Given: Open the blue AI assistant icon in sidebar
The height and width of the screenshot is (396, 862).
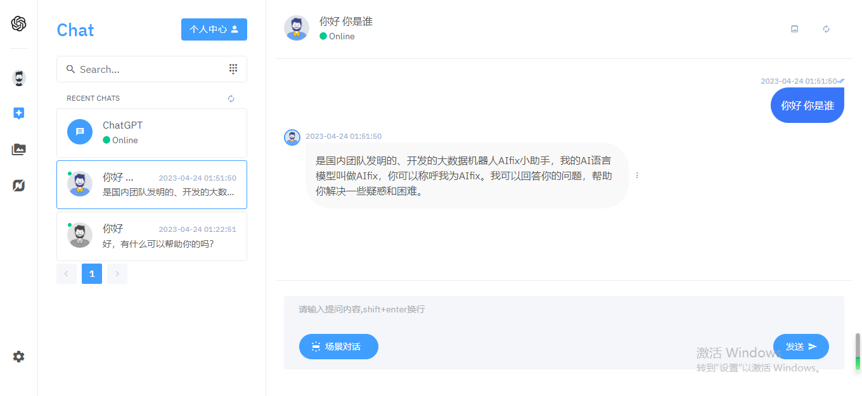Looking at the screenshot, I should click(18, 113).
